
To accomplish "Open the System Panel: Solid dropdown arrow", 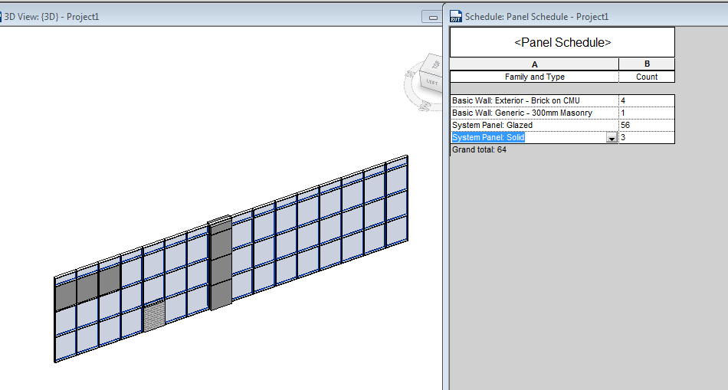I will [612, 138].
